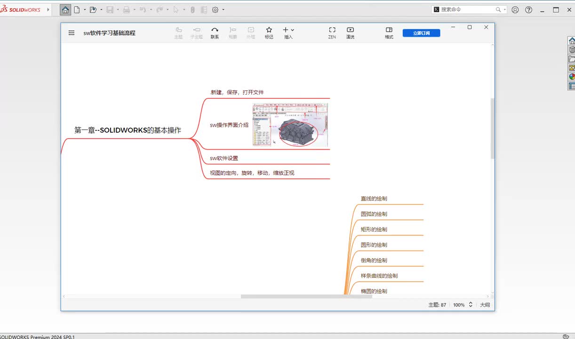Open the Design Library task pane tab
The height and width of the screenshot is (339, 575).
point(572,50)
